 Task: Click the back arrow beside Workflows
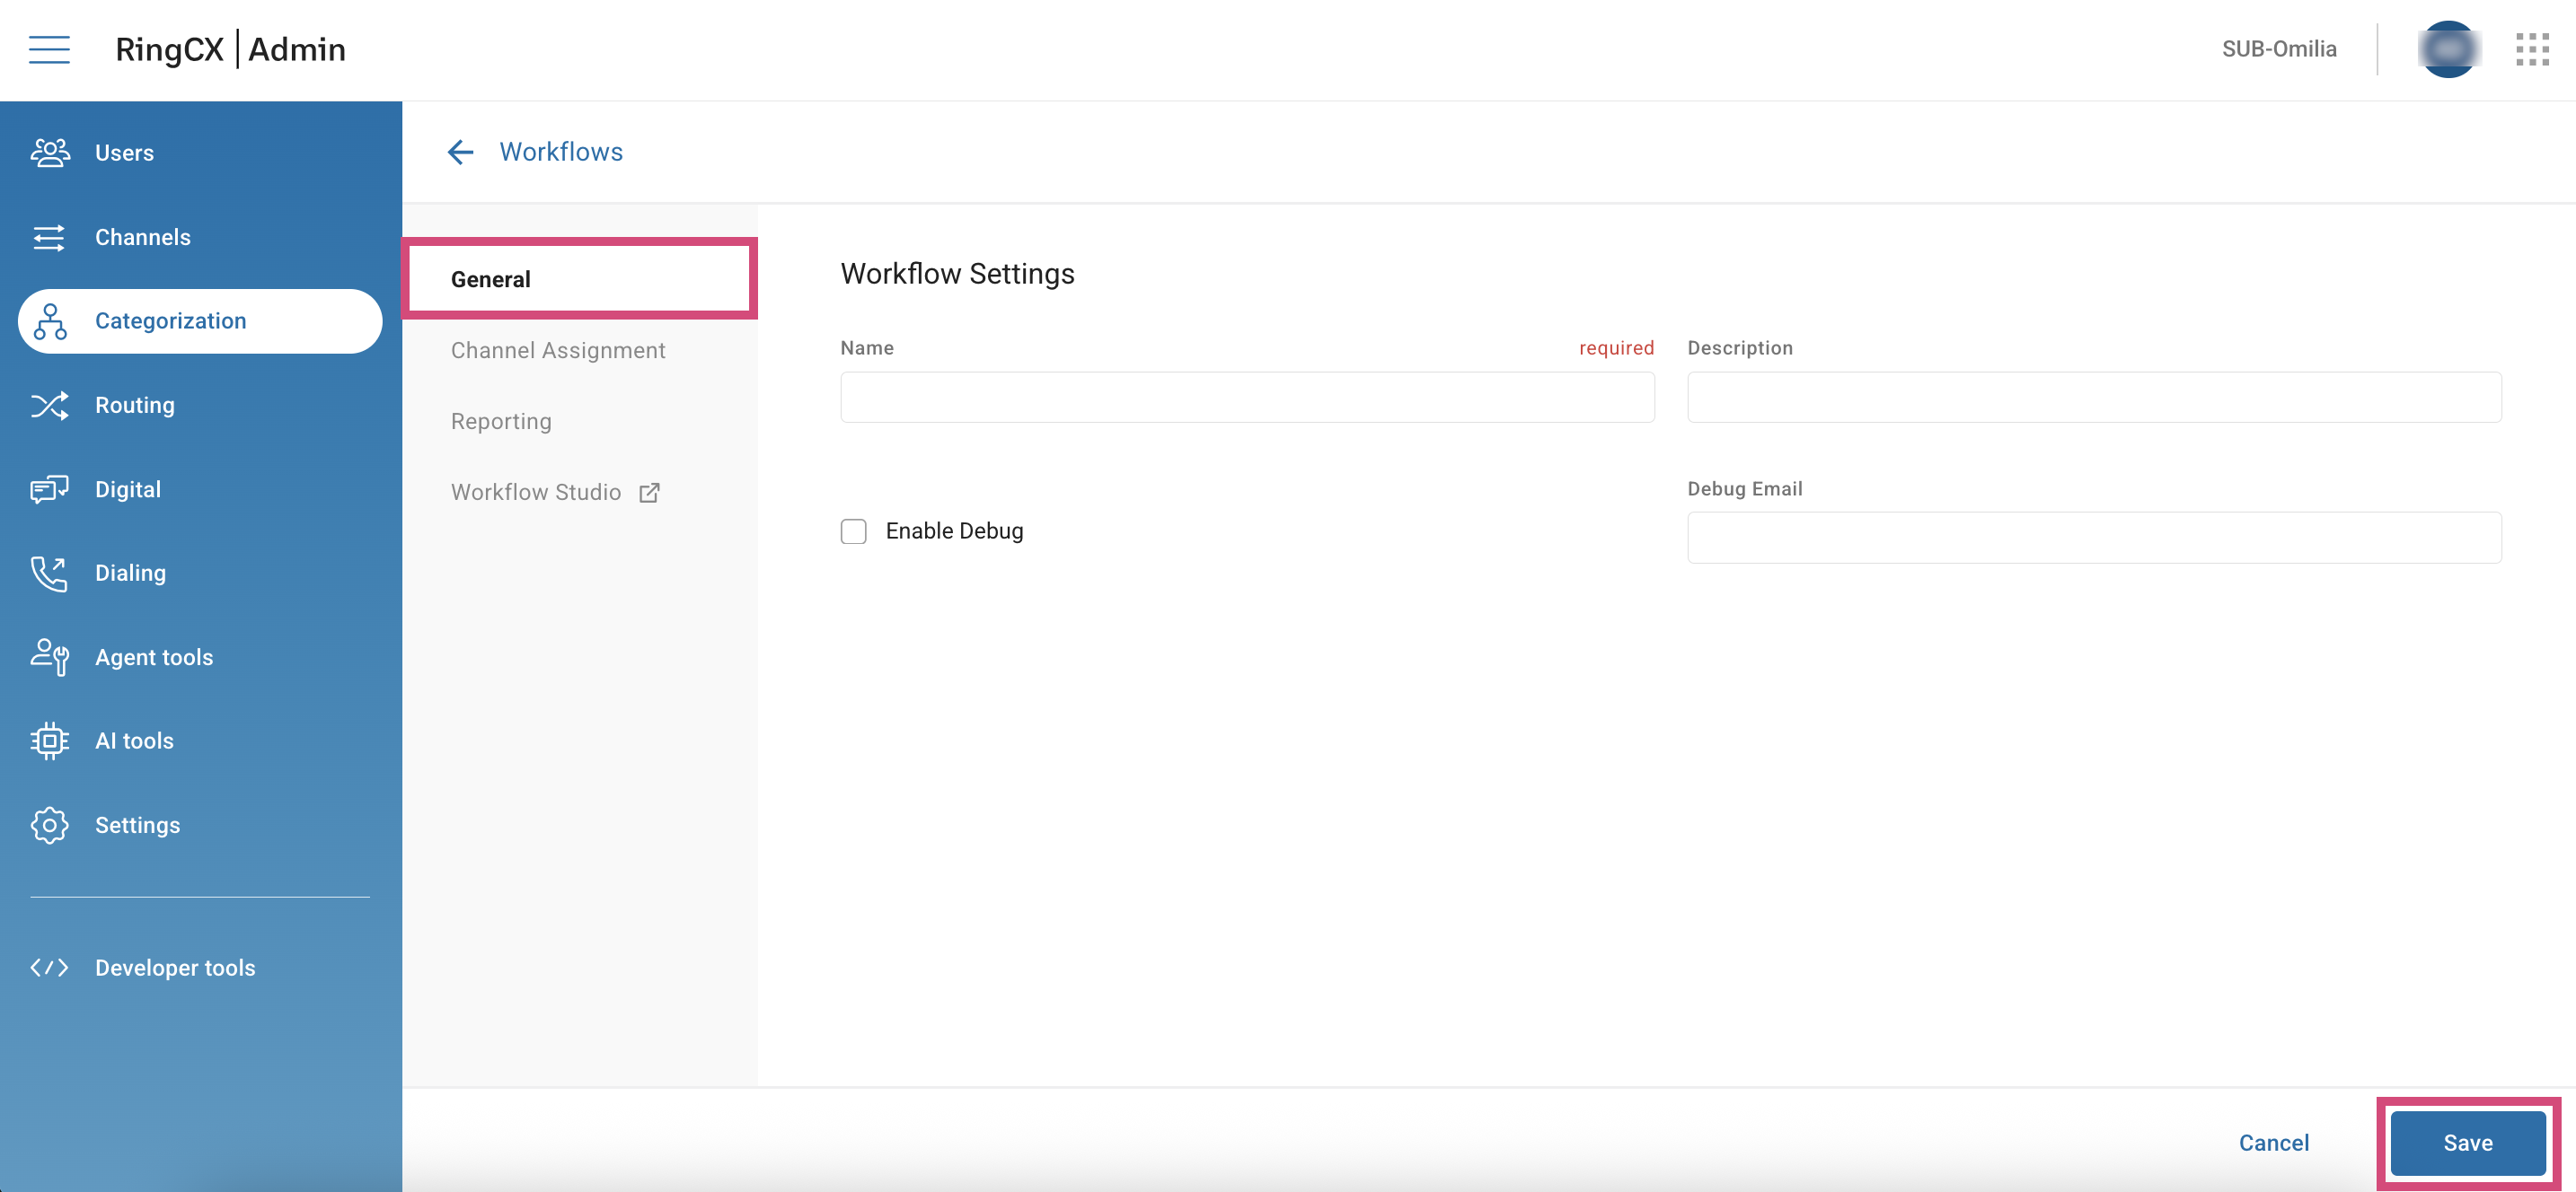[x=460, y=152]
